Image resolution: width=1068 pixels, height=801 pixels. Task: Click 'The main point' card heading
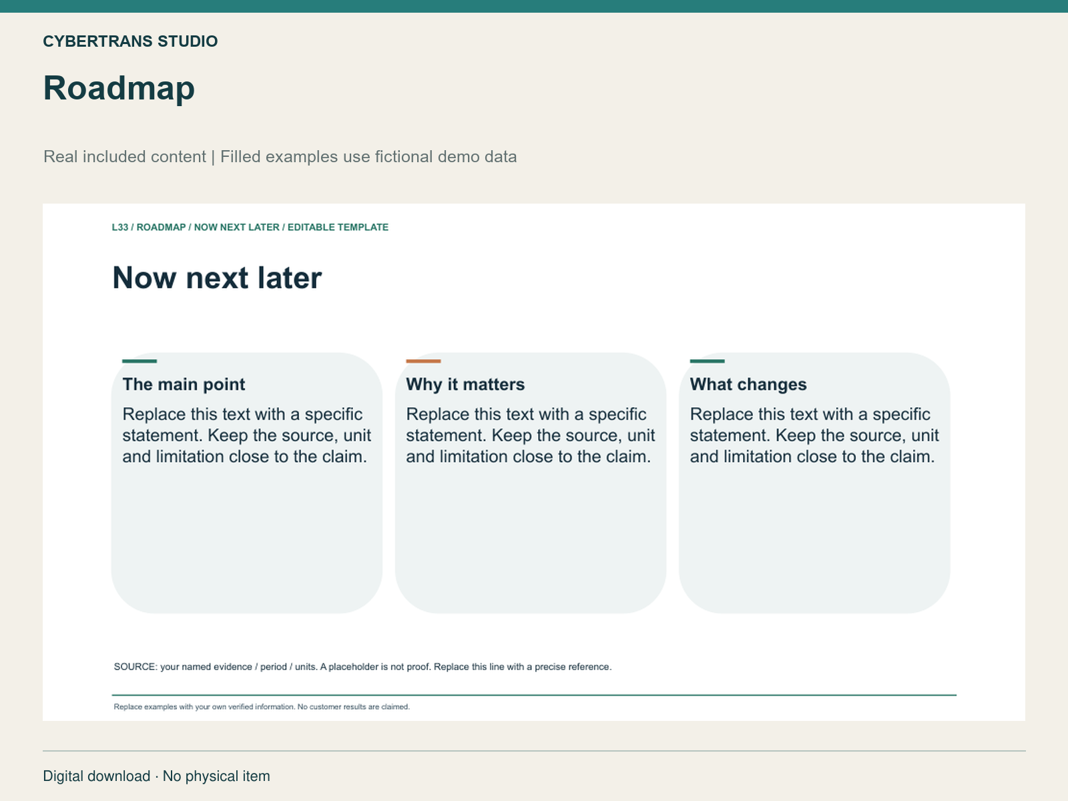184,384
